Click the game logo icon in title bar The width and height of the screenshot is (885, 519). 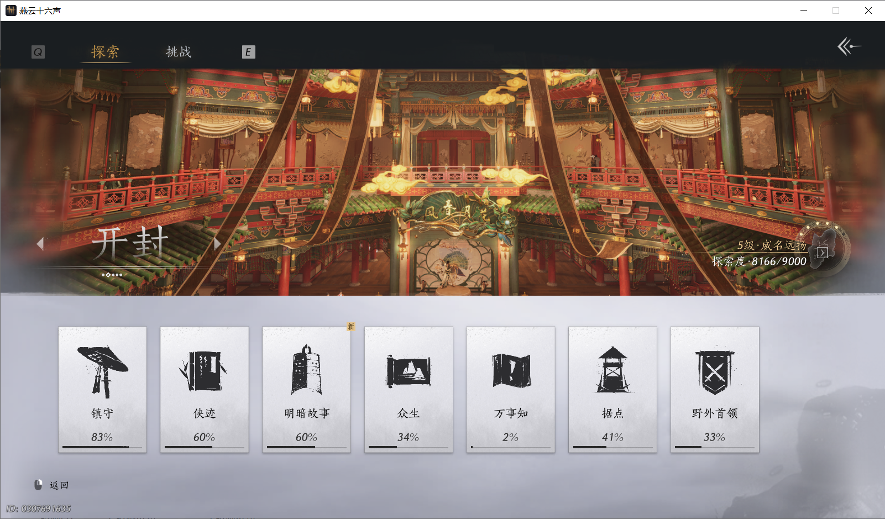point(10,10)
